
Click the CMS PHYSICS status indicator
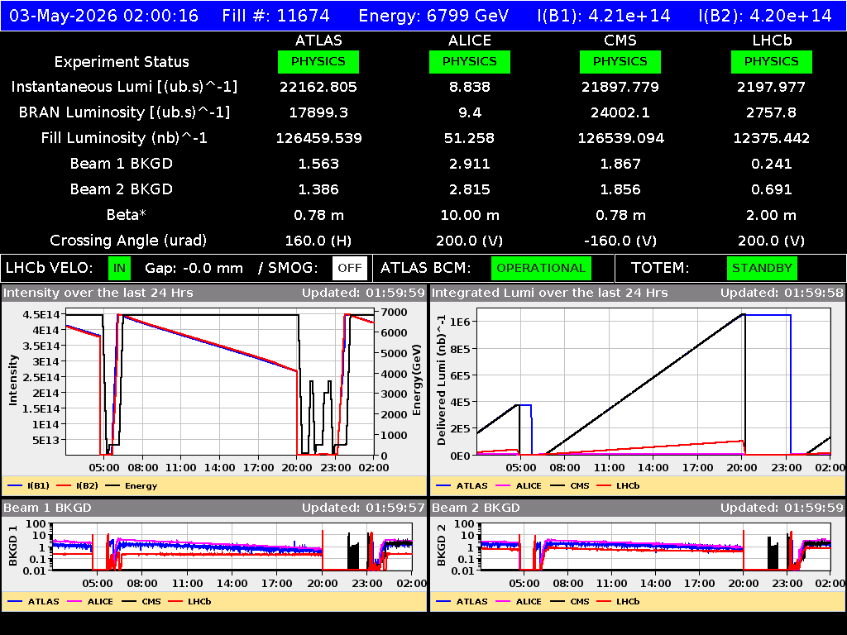tap(620, 61)
